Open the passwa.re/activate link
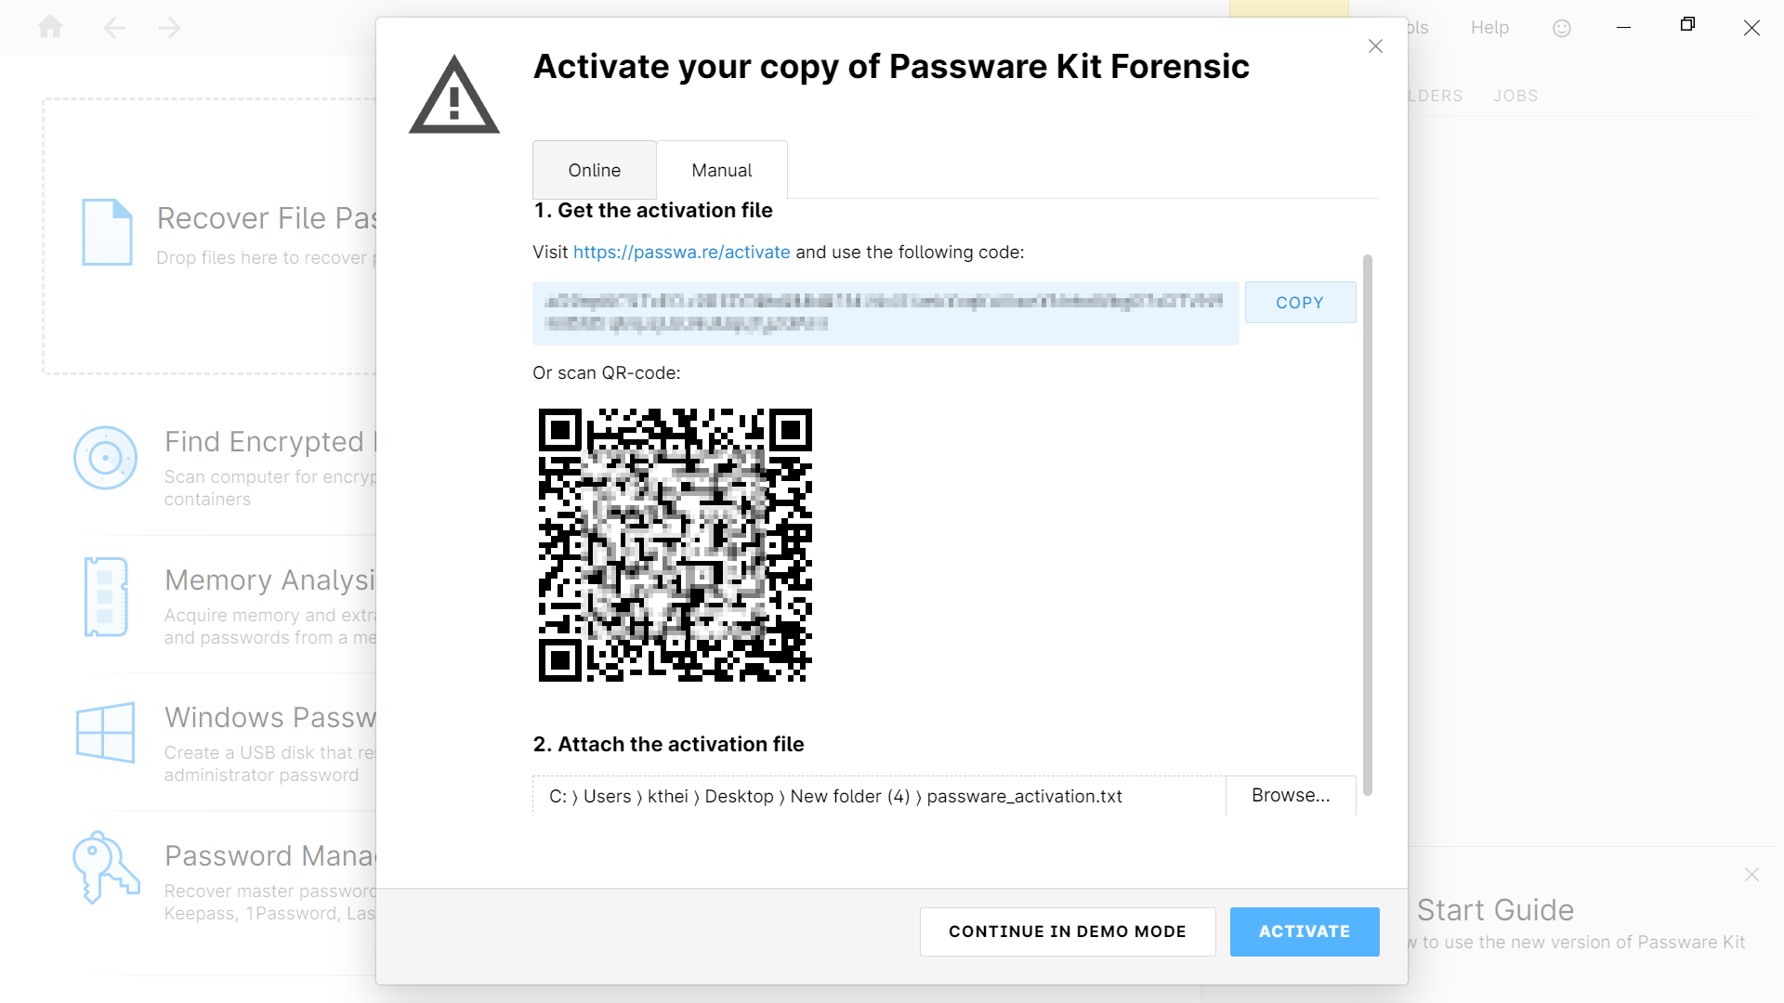The width and height of the screenshot is (1784, 1003). (681, 252)
